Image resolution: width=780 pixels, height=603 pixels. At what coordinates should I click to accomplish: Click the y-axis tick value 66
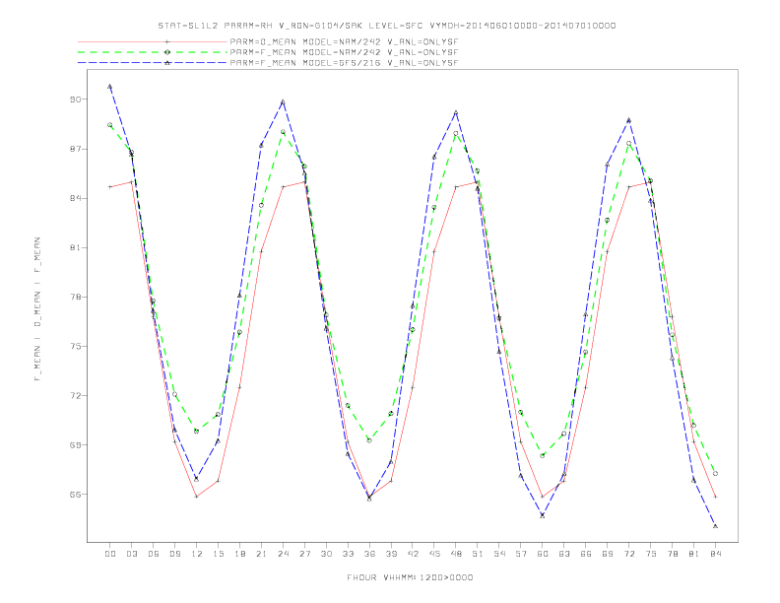[75, 495]
